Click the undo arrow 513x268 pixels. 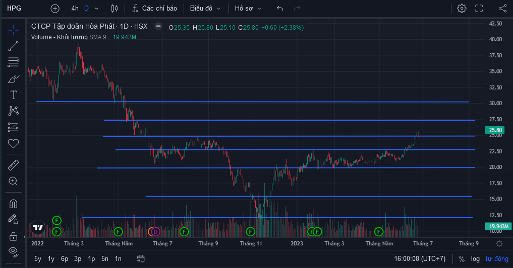coord(280,9)
